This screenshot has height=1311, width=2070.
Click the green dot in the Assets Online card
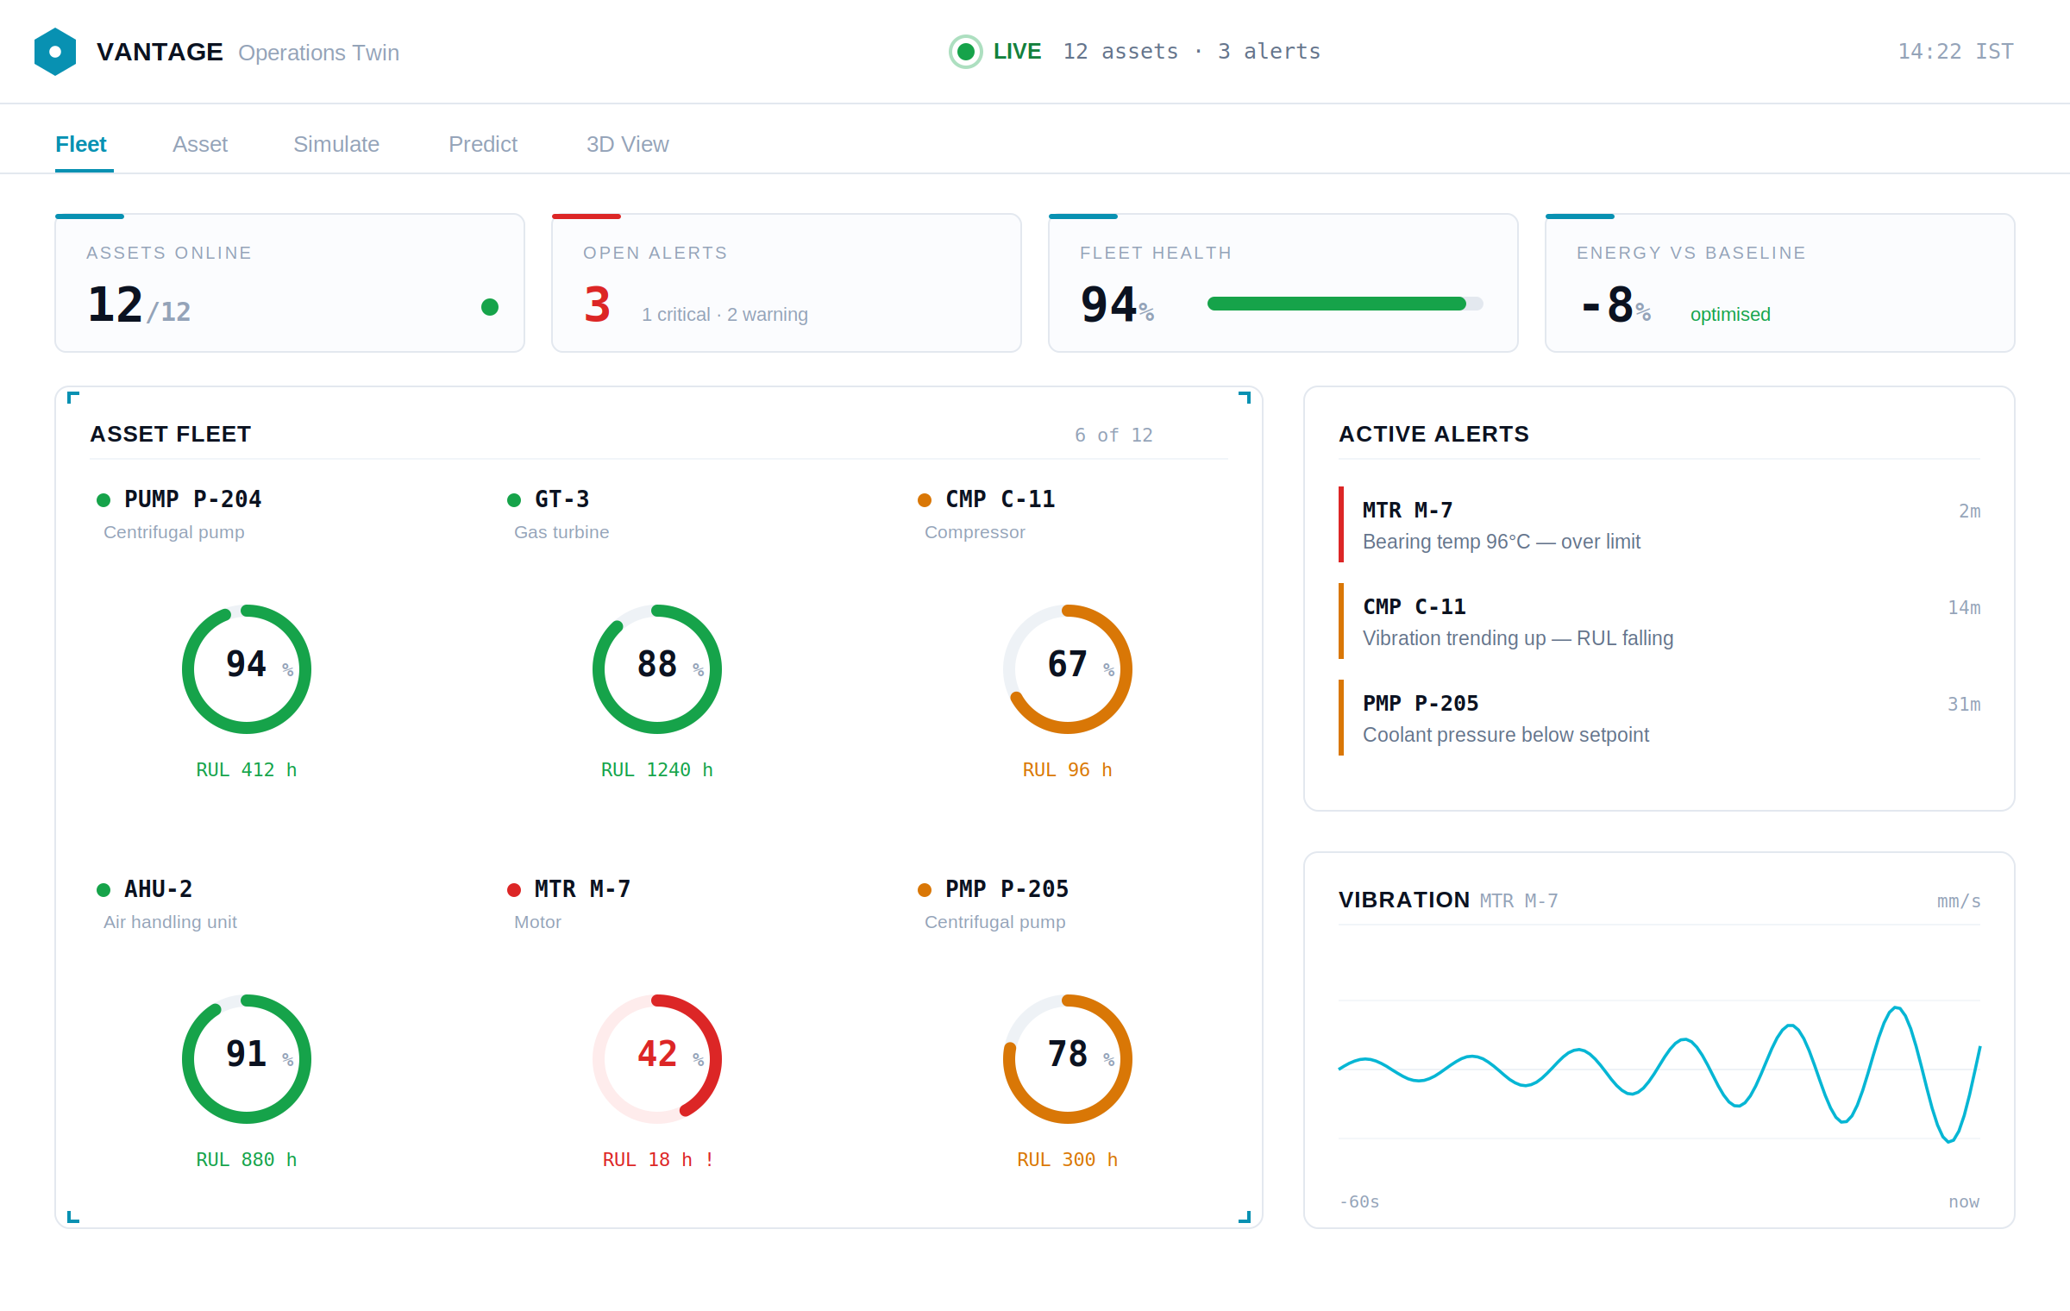[490, 307]
